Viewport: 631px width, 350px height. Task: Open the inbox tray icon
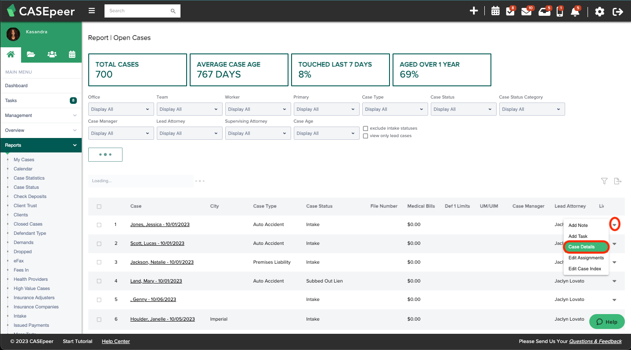(544, 11)
